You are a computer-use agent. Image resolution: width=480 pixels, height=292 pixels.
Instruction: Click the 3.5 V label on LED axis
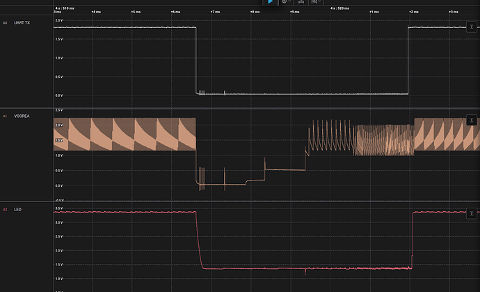tap(58, 208)
